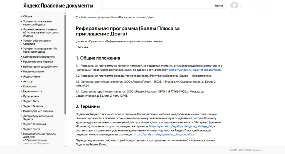Focus the search input field
The height and width of the screenshot is (154, 285).
click(x=157, y=6)
